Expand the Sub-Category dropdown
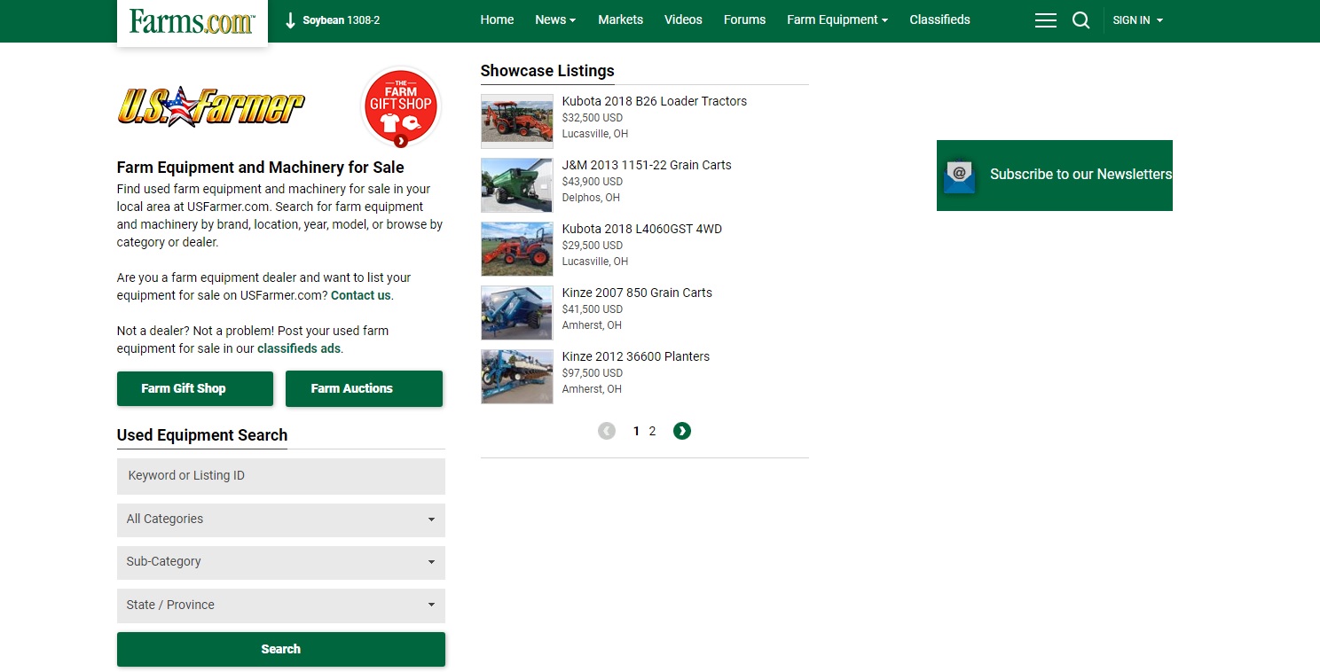The image size is (1320, 672). pyautogui.click(x=281, y=562)
